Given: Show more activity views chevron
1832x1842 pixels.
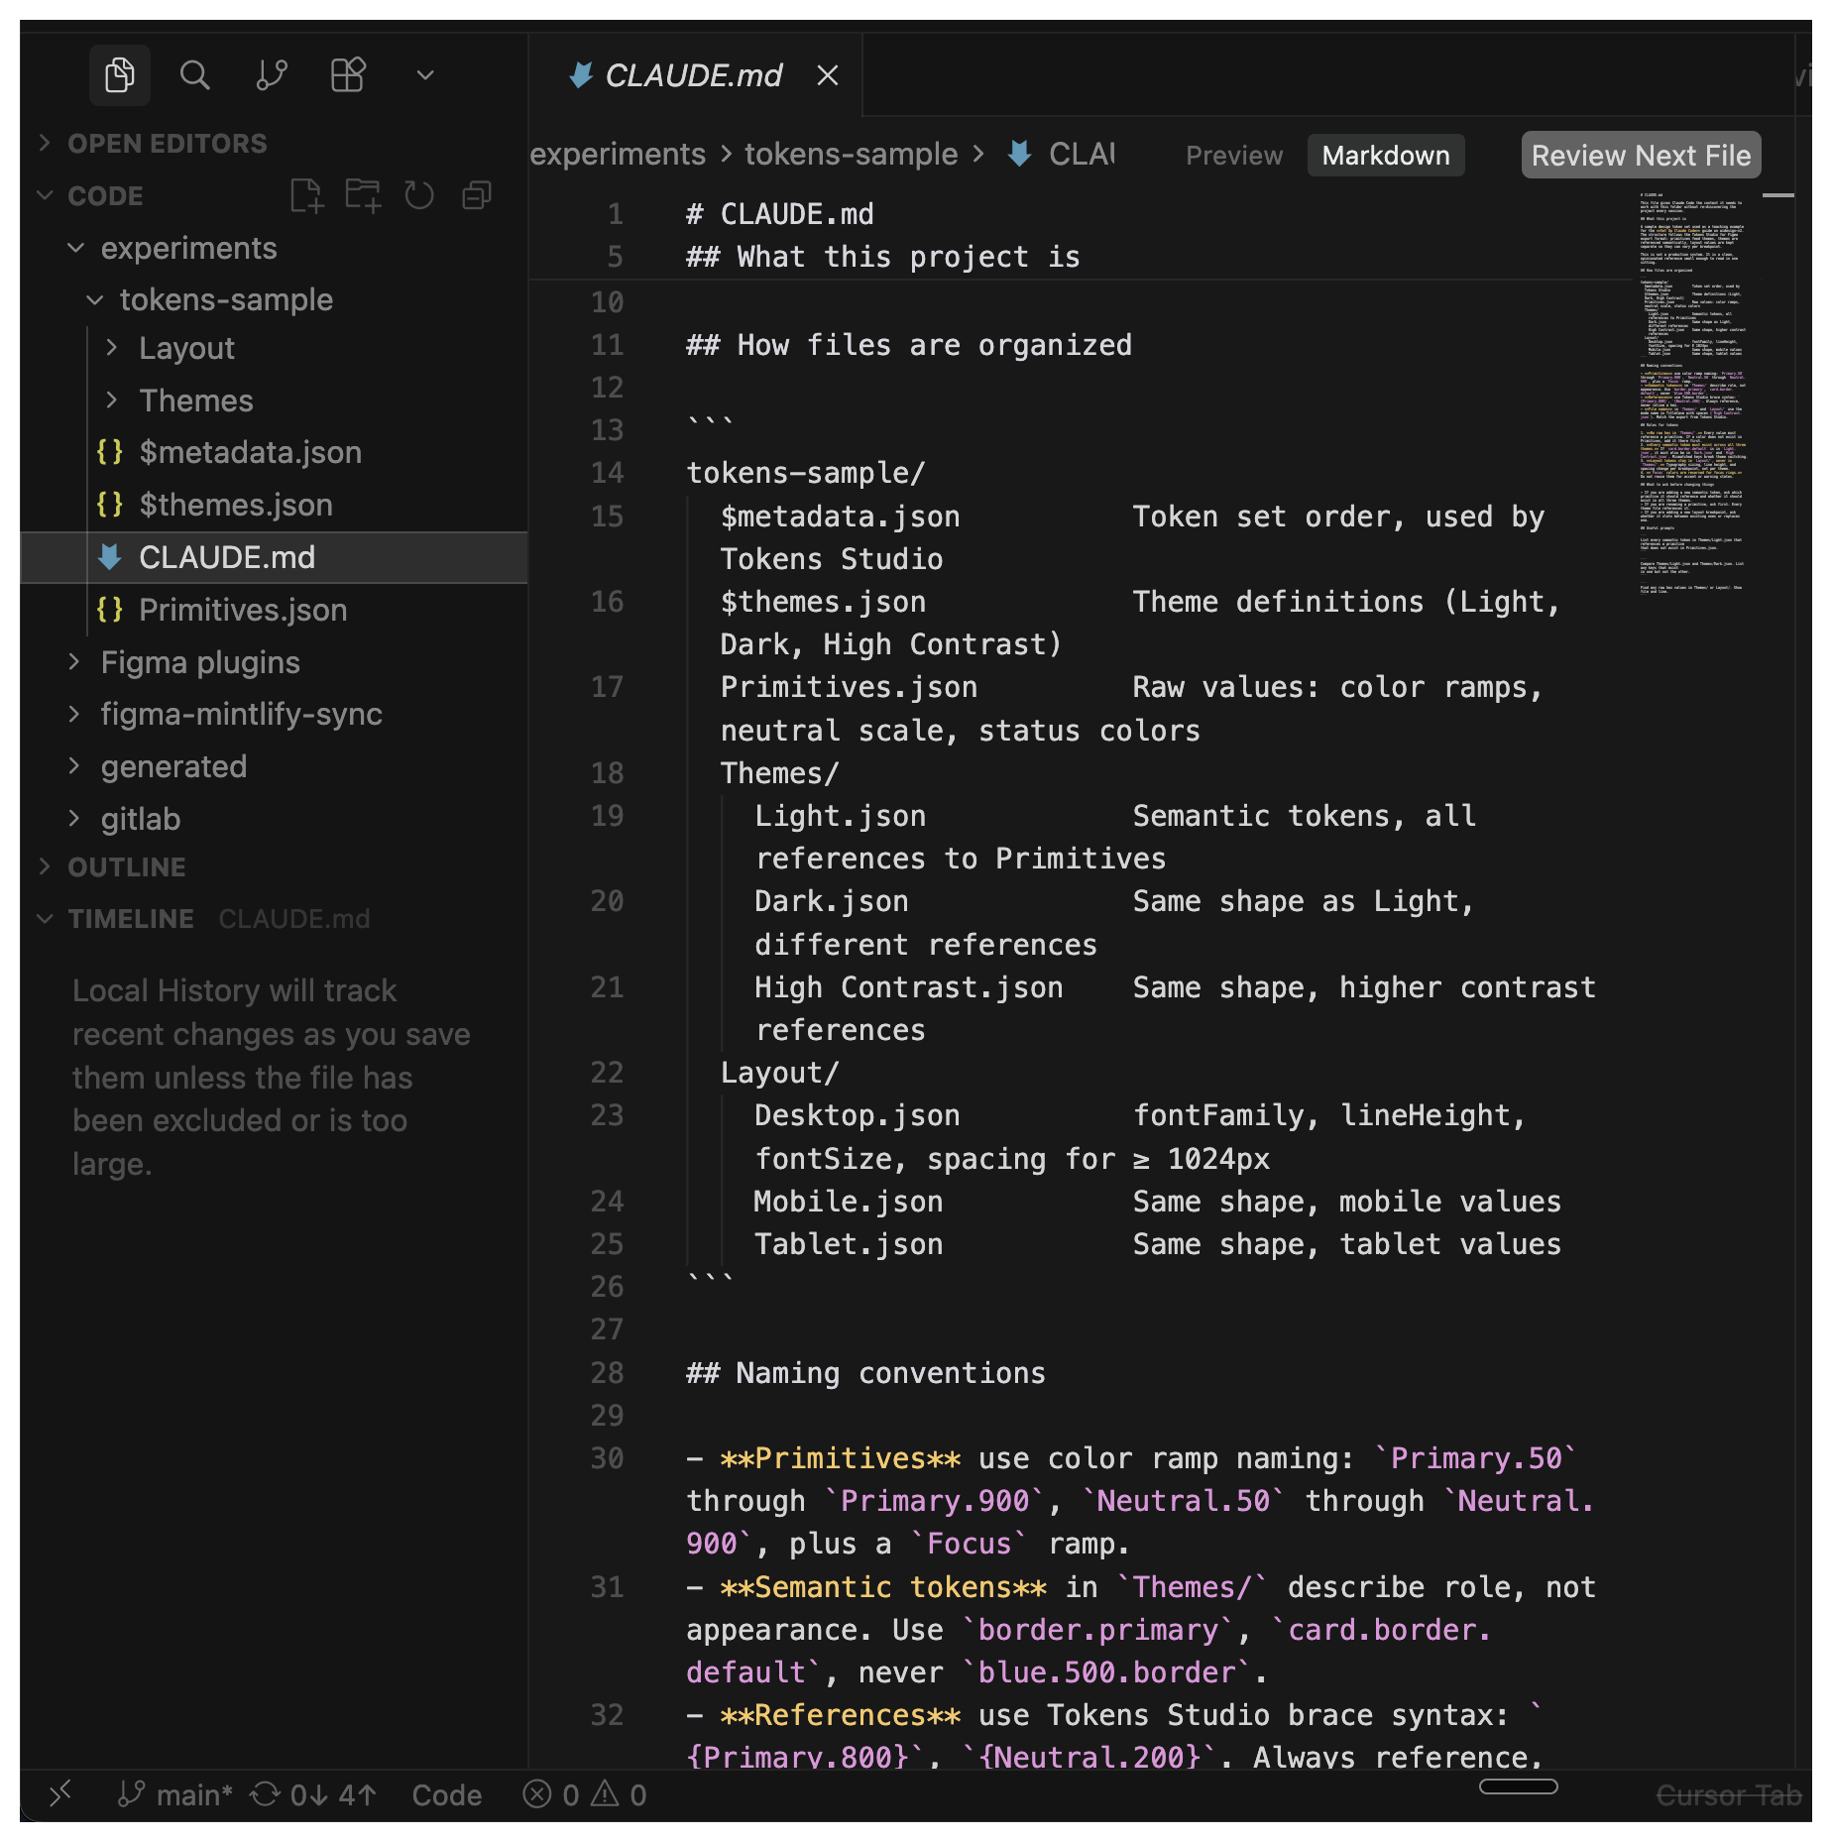Looking at the screenshot, I should [x=425, y=75].
